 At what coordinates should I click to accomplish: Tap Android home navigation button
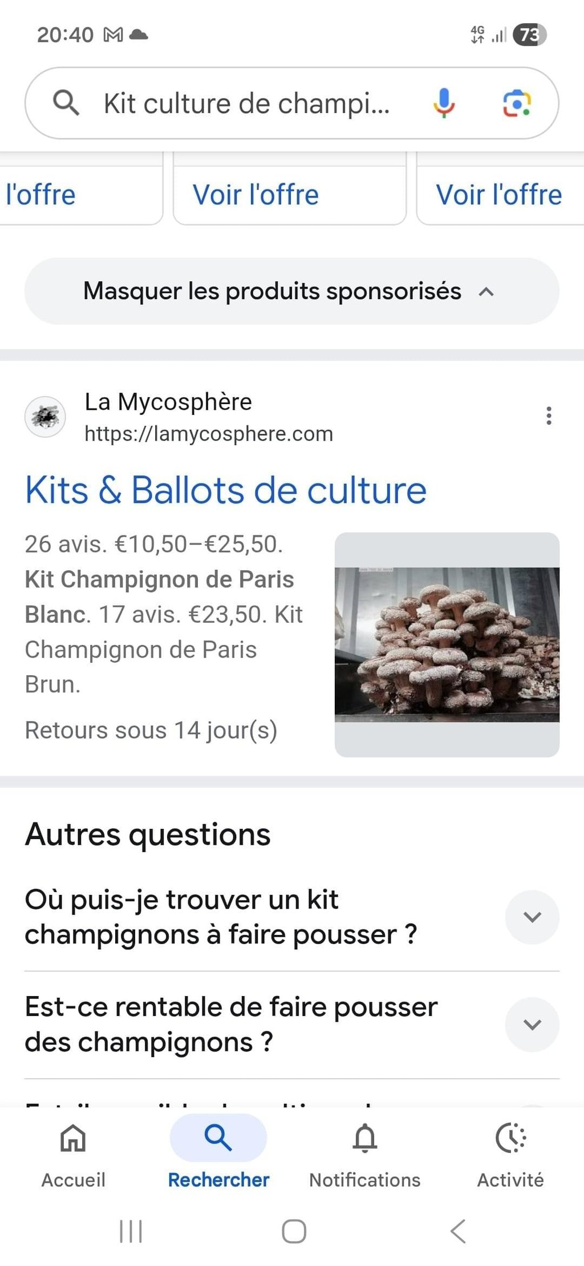[x=294, y=1231]
